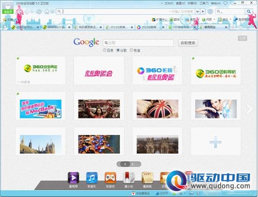Image resolution: width=258 pixels, height=197 pixels.
Task: Open the skin change shirt icon
Action: (226, 3)
